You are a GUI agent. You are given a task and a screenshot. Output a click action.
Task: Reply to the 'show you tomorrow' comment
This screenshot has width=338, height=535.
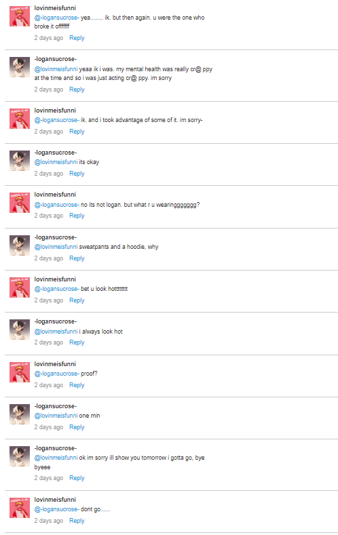77,478
